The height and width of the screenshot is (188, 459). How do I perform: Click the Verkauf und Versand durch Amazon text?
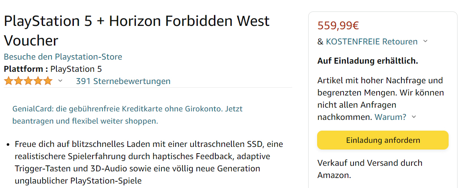pos(370,169)
